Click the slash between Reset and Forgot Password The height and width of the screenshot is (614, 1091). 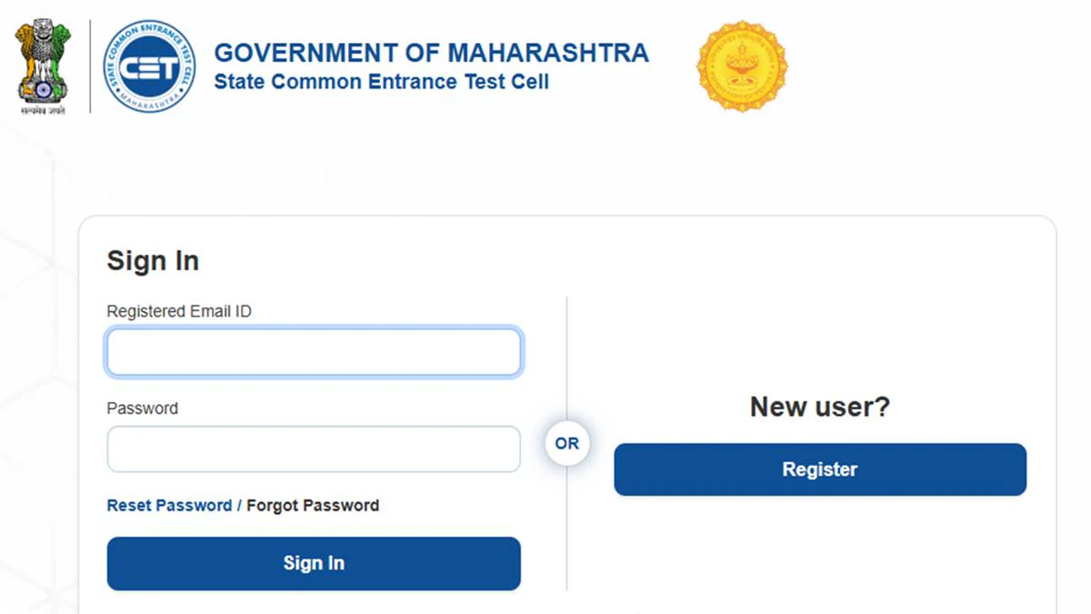pyautogui.click(x=239, y=506)
